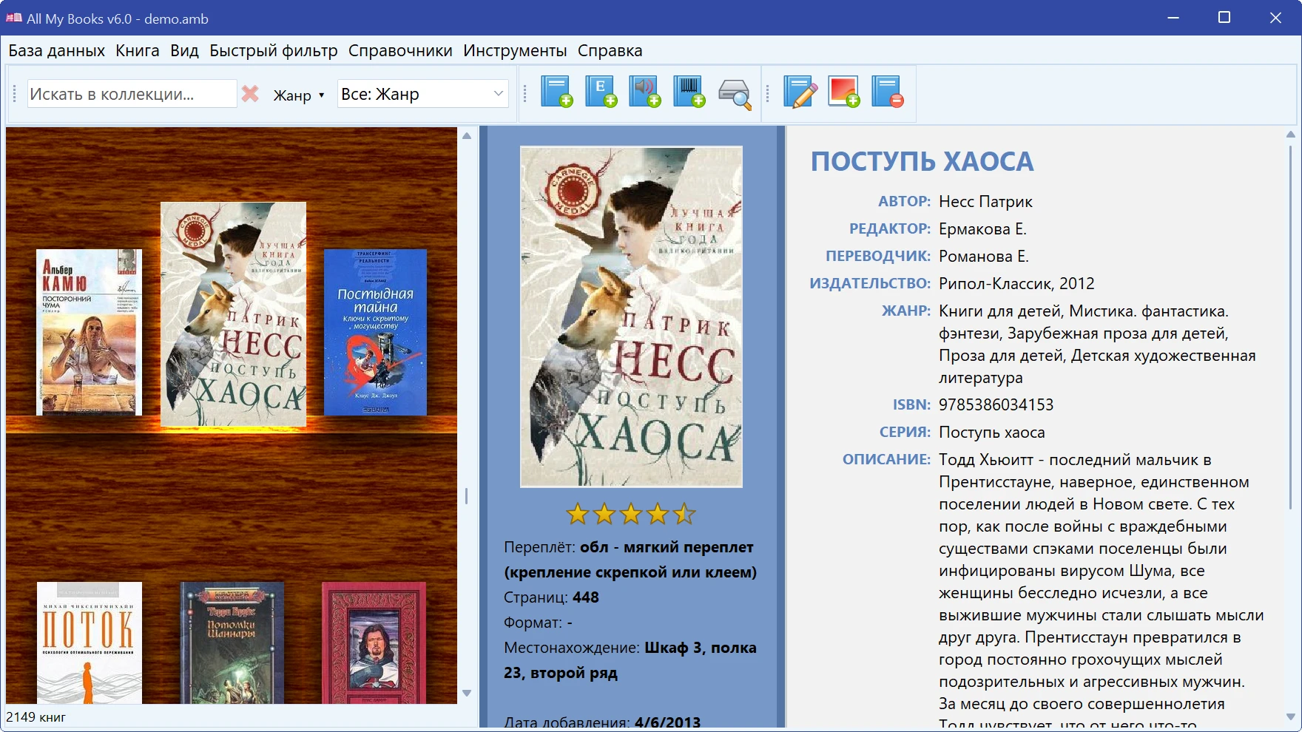
Task: Click the Шкаф 3, полка 23 location text
Action: pyautogui.click(x=630, y=660)
